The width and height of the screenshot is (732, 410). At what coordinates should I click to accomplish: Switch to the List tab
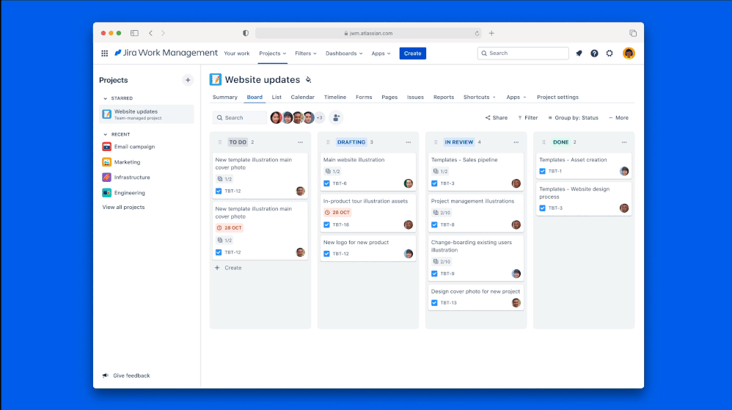coord(277,97)
